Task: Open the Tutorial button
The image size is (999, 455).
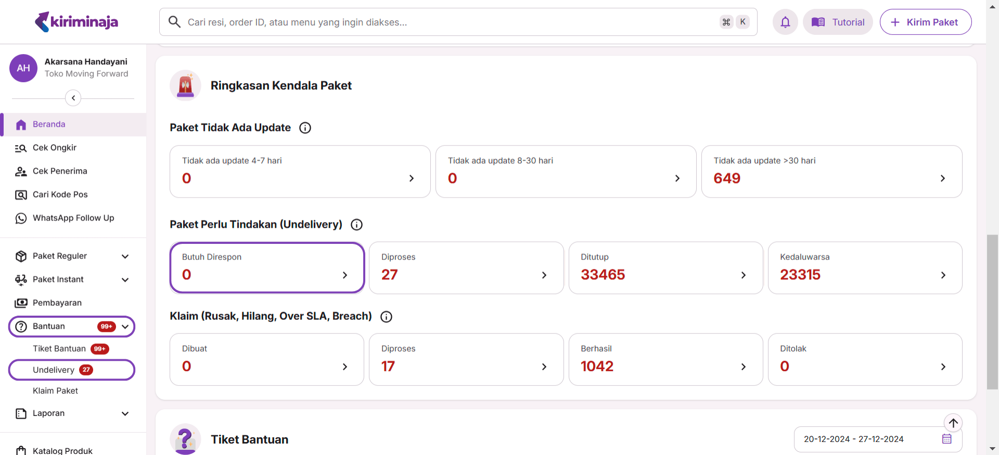Action: (838, 22)
